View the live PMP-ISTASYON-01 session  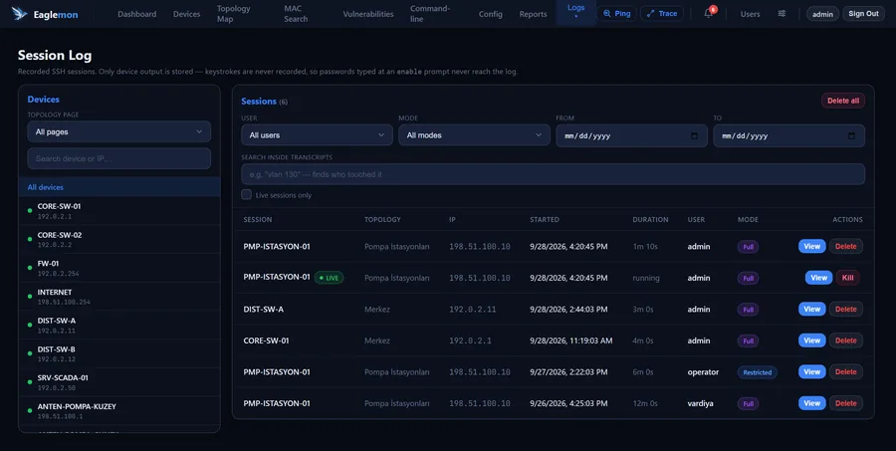[x=819, y=277]
